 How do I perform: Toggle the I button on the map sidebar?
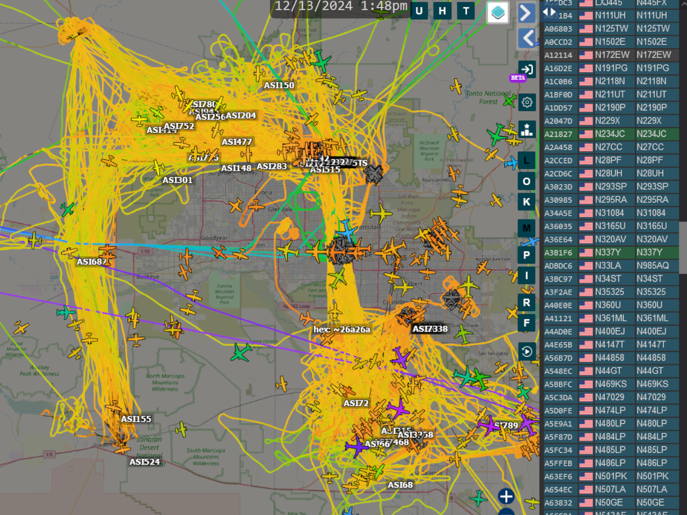click(x=527, y=276)
